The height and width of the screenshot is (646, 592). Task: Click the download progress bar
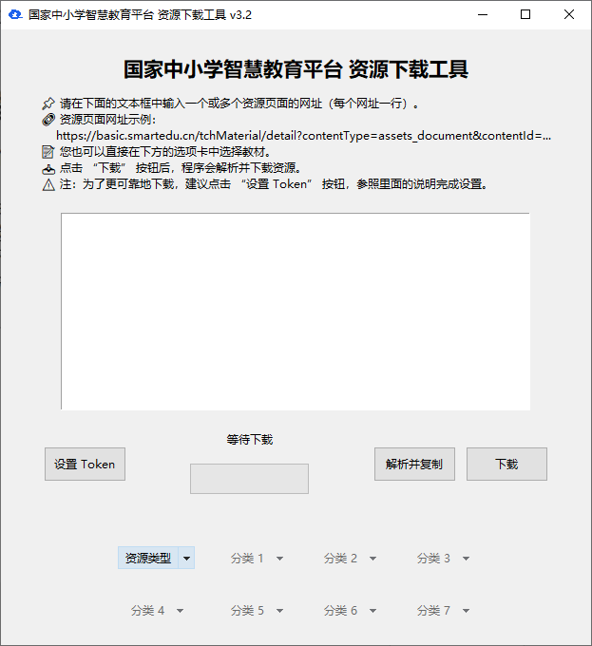(x=249, y=479)
